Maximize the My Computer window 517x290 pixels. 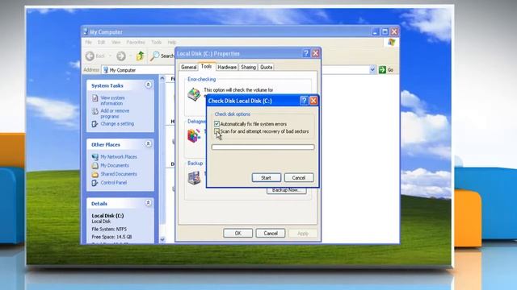(385, 32)
